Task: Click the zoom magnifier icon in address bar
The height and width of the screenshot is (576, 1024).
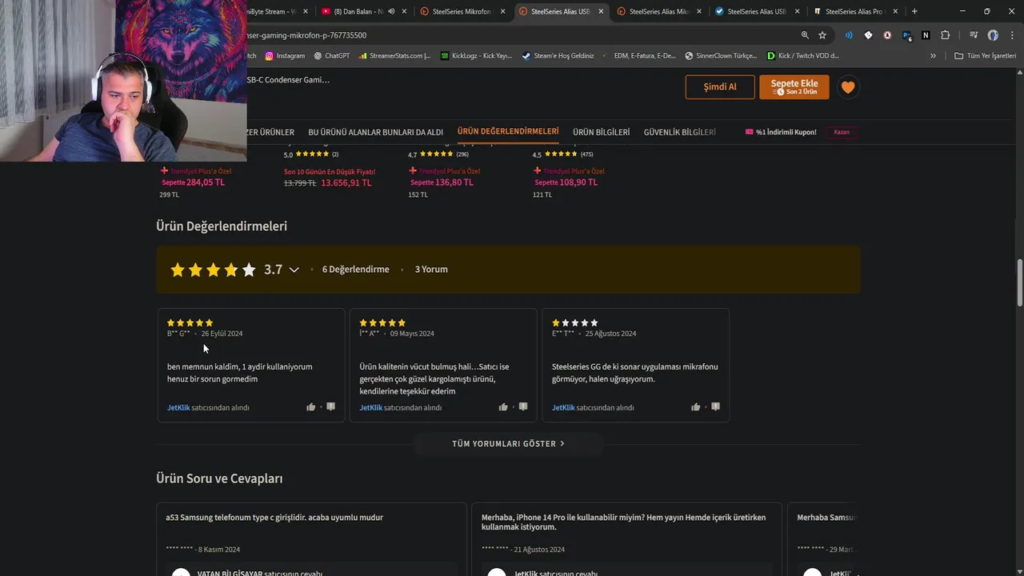Action: point(805,35)
